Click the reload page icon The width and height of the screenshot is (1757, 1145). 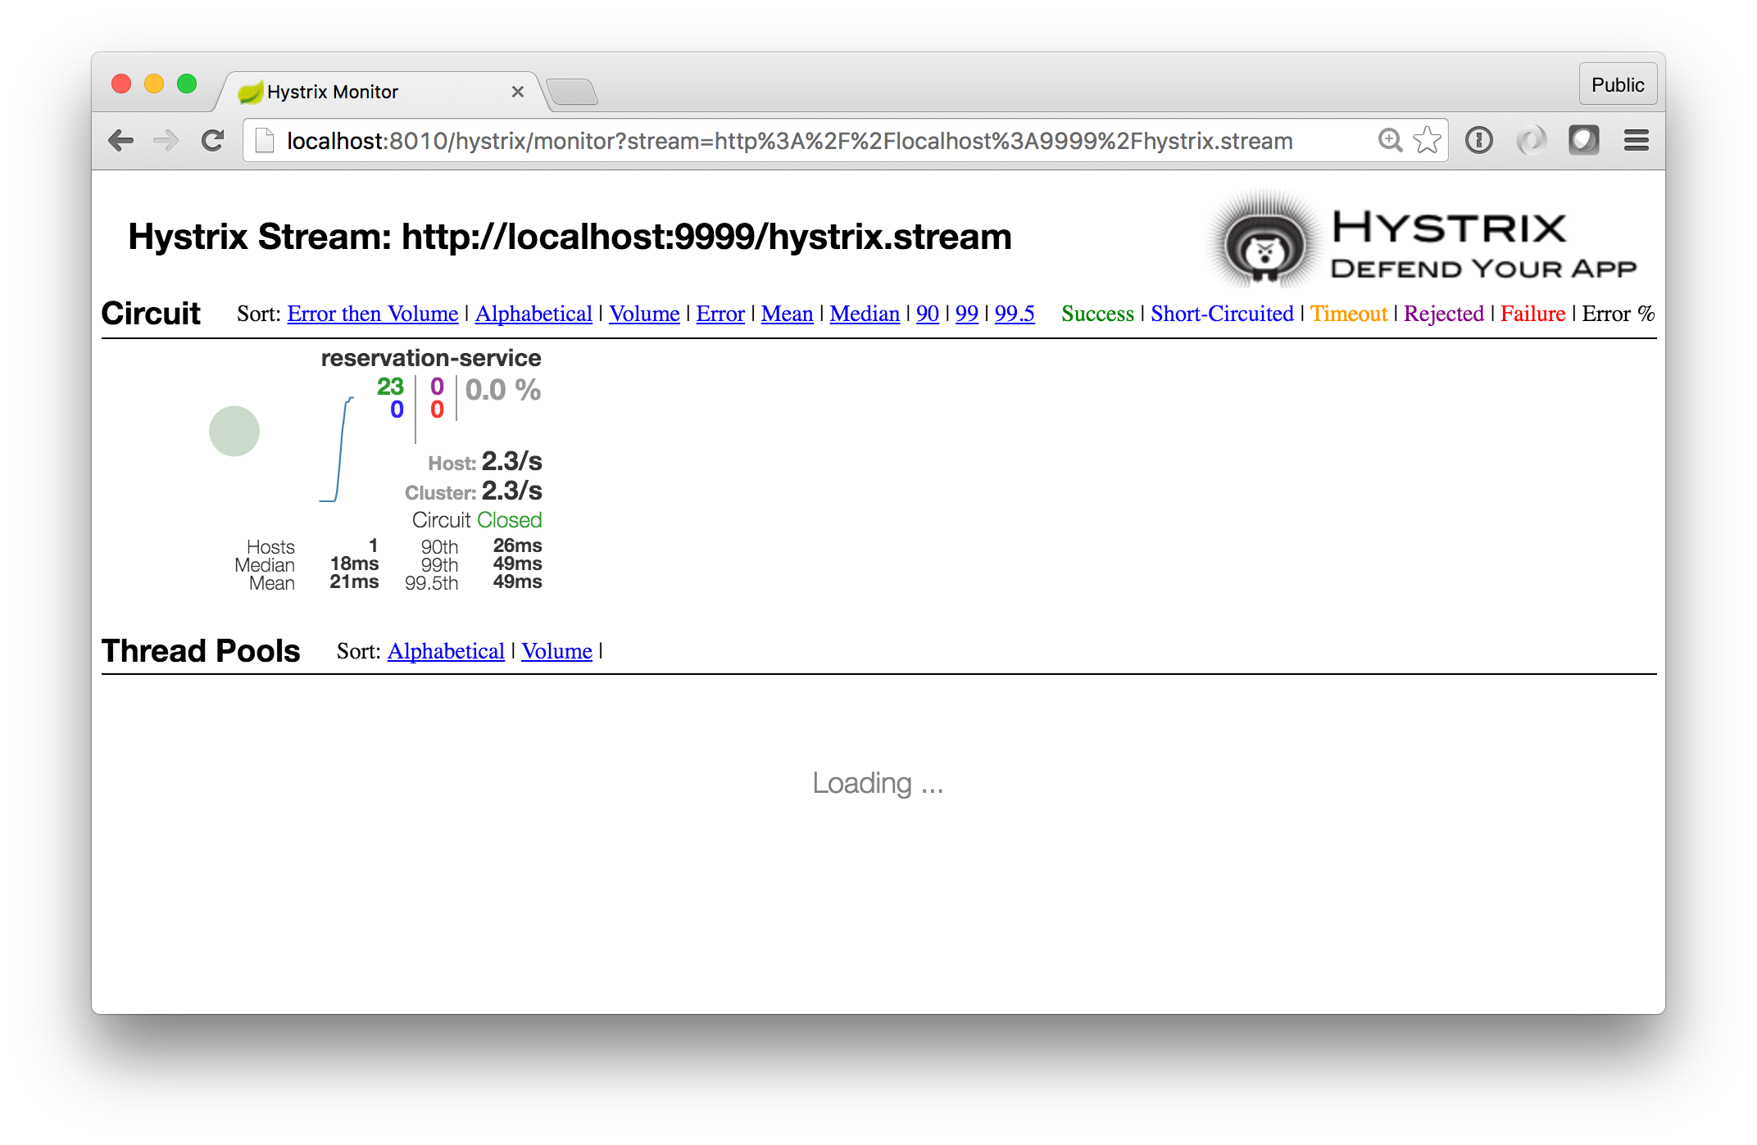[x=213, y=141]
